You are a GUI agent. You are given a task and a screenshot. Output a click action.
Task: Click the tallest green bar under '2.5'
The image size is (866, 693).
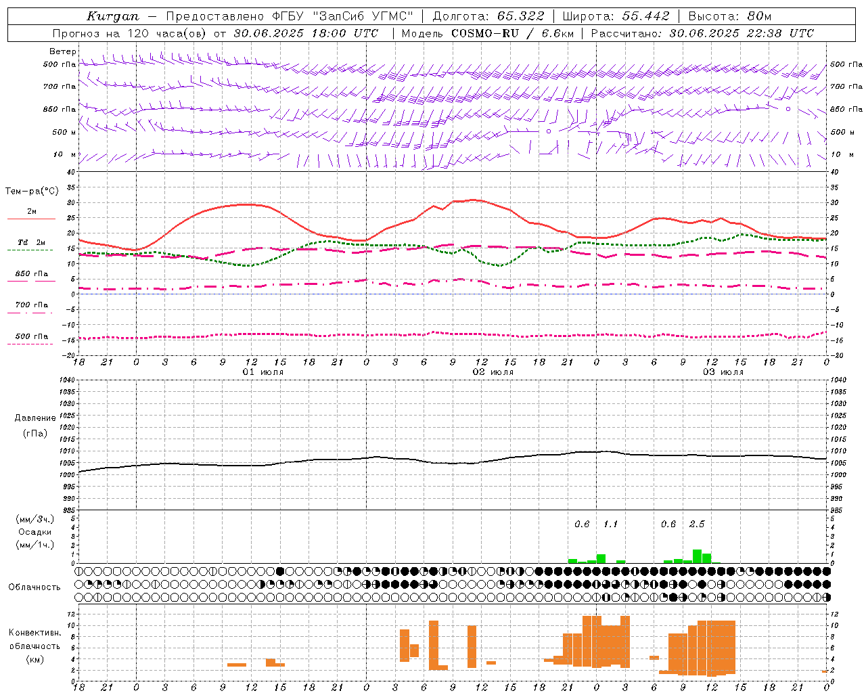click(x=698, y=556)
